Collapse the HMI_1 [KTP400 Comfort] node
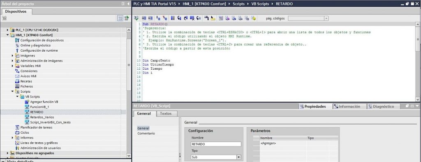The height and width of the screenshot is (162, 421). click(x=7, y=35)
